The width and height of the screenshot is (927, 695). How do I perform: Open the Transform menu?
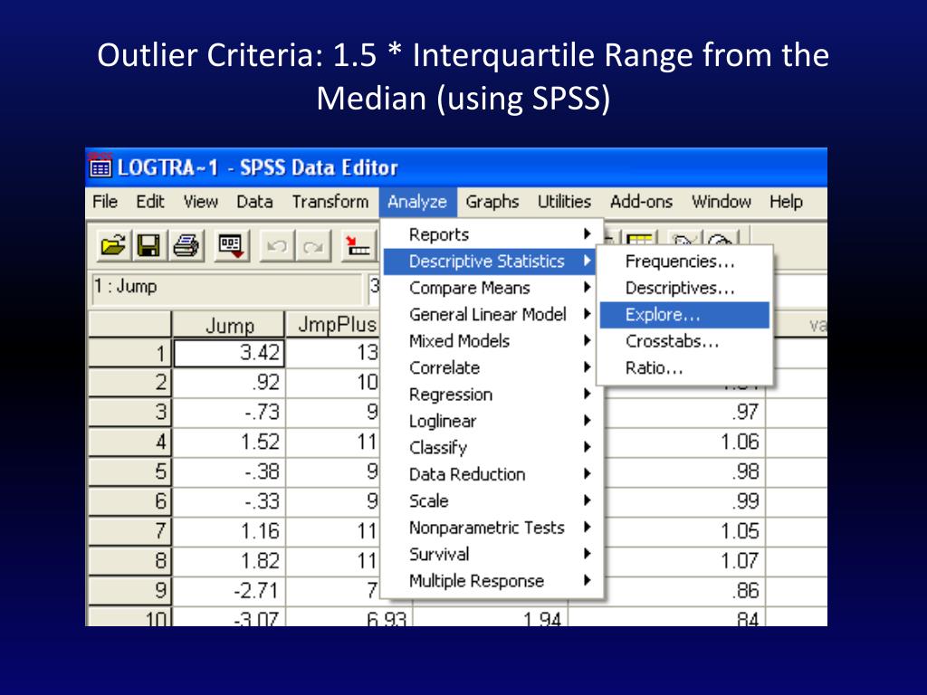click(330, 202)
